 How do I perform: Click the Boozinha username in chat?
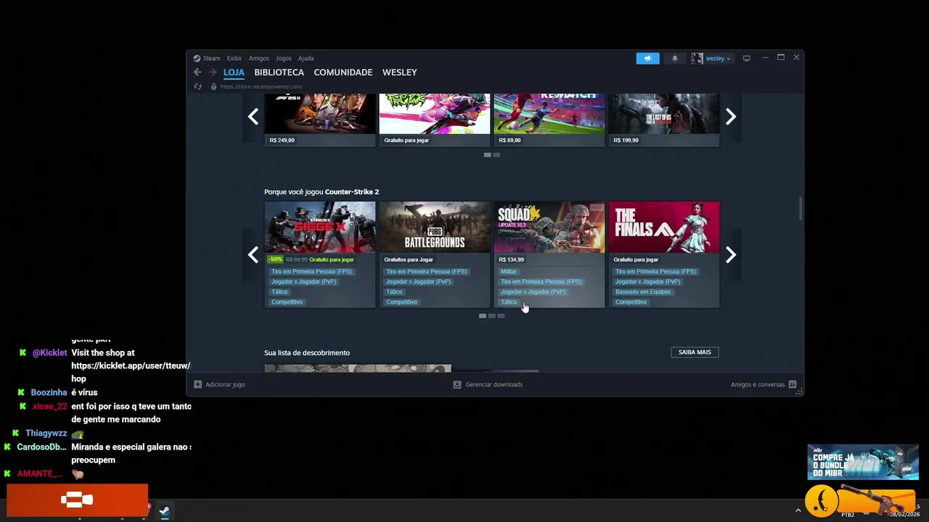(49, 392)
